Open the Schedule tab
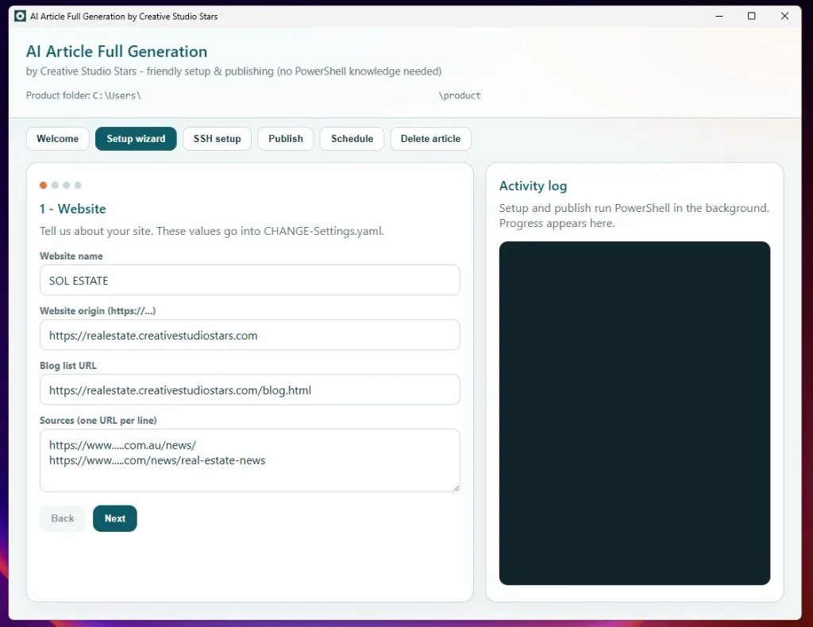 pos(352,139)
